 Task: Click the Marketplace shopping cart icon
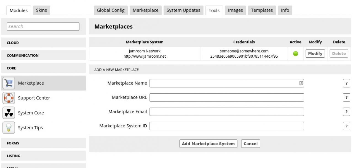coord(9,83)
